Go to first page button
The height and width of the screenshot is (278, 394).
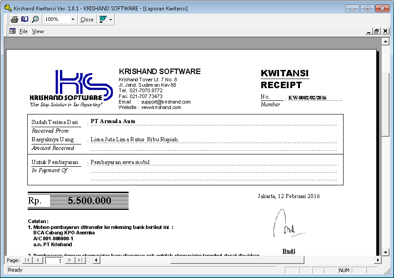(27, 260)
